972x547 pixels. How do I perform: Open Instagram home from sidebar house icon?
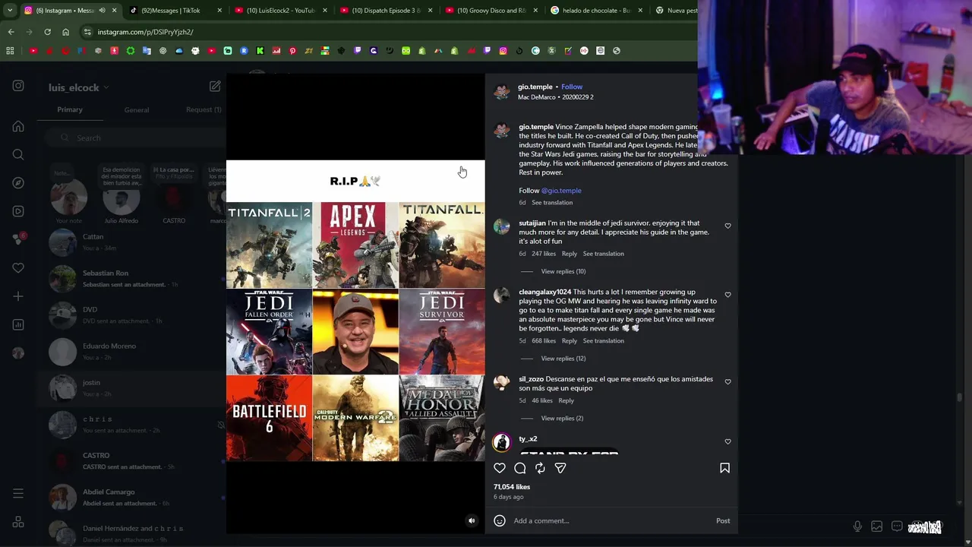tap(18, 126)
